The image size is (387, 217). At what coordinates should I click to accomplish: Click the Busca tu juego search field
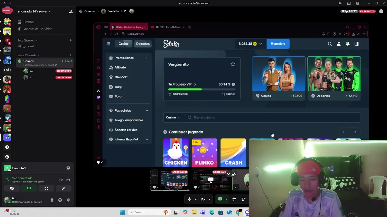click(x=273, y=118)
